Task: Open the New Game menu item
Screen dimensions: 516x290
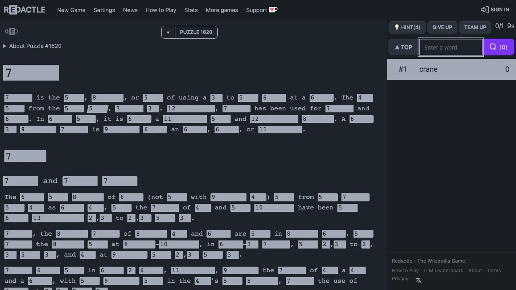Action: point(71,10)
